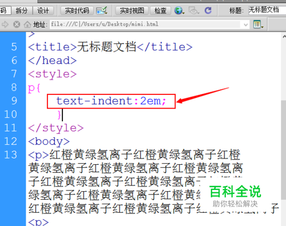Edit the document title field

click(x=267, y=10)
